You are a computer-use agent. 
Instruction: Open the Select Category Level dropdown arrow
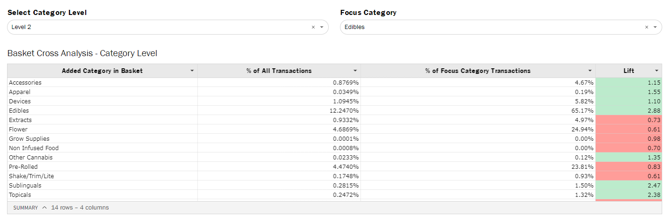322,27
